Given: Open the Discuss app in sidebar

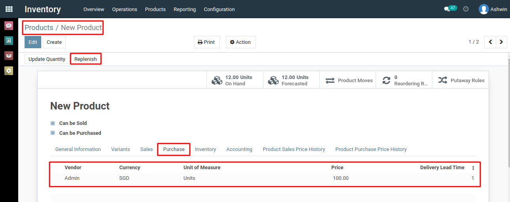Looking at the screenshot, I should [9, 26].
